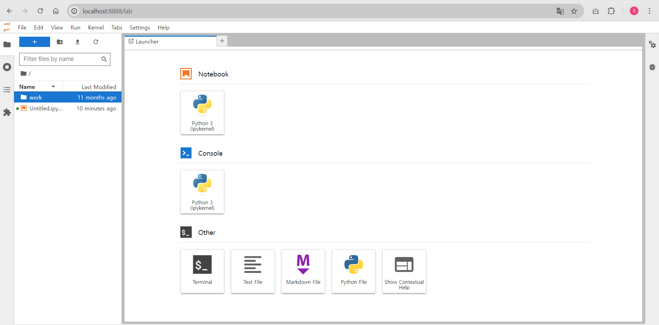The image size is (659, 325).
Task: Create a new Markdown File
Action: click(303, 271)
